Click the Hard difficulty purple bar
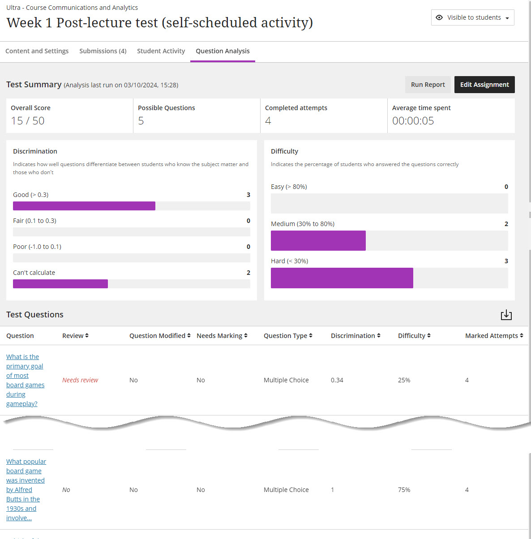Viewport: 531px width, 539px height. click(x=342, y=278)
